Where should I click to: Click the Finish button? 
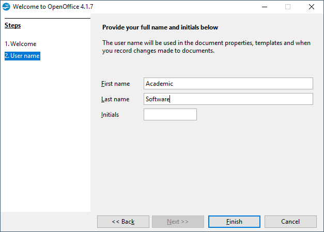pyautogui.click(x=234, y=222)
